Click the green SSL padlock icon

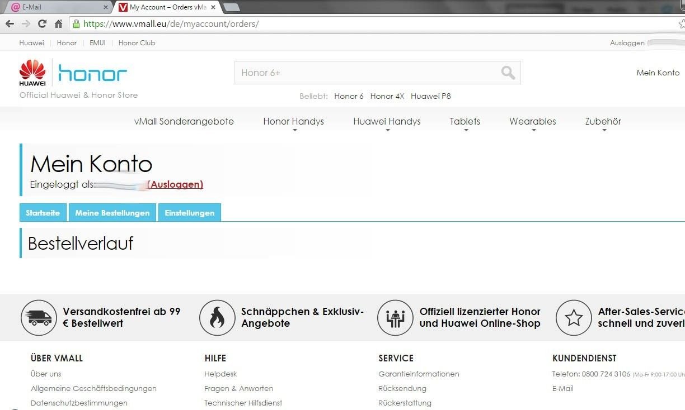[76, 24]
